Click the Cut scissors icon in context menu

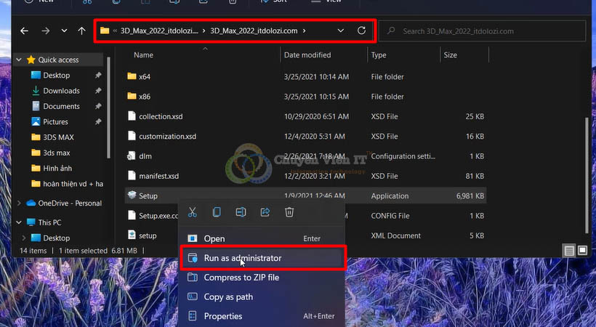(x=193, y=212)
